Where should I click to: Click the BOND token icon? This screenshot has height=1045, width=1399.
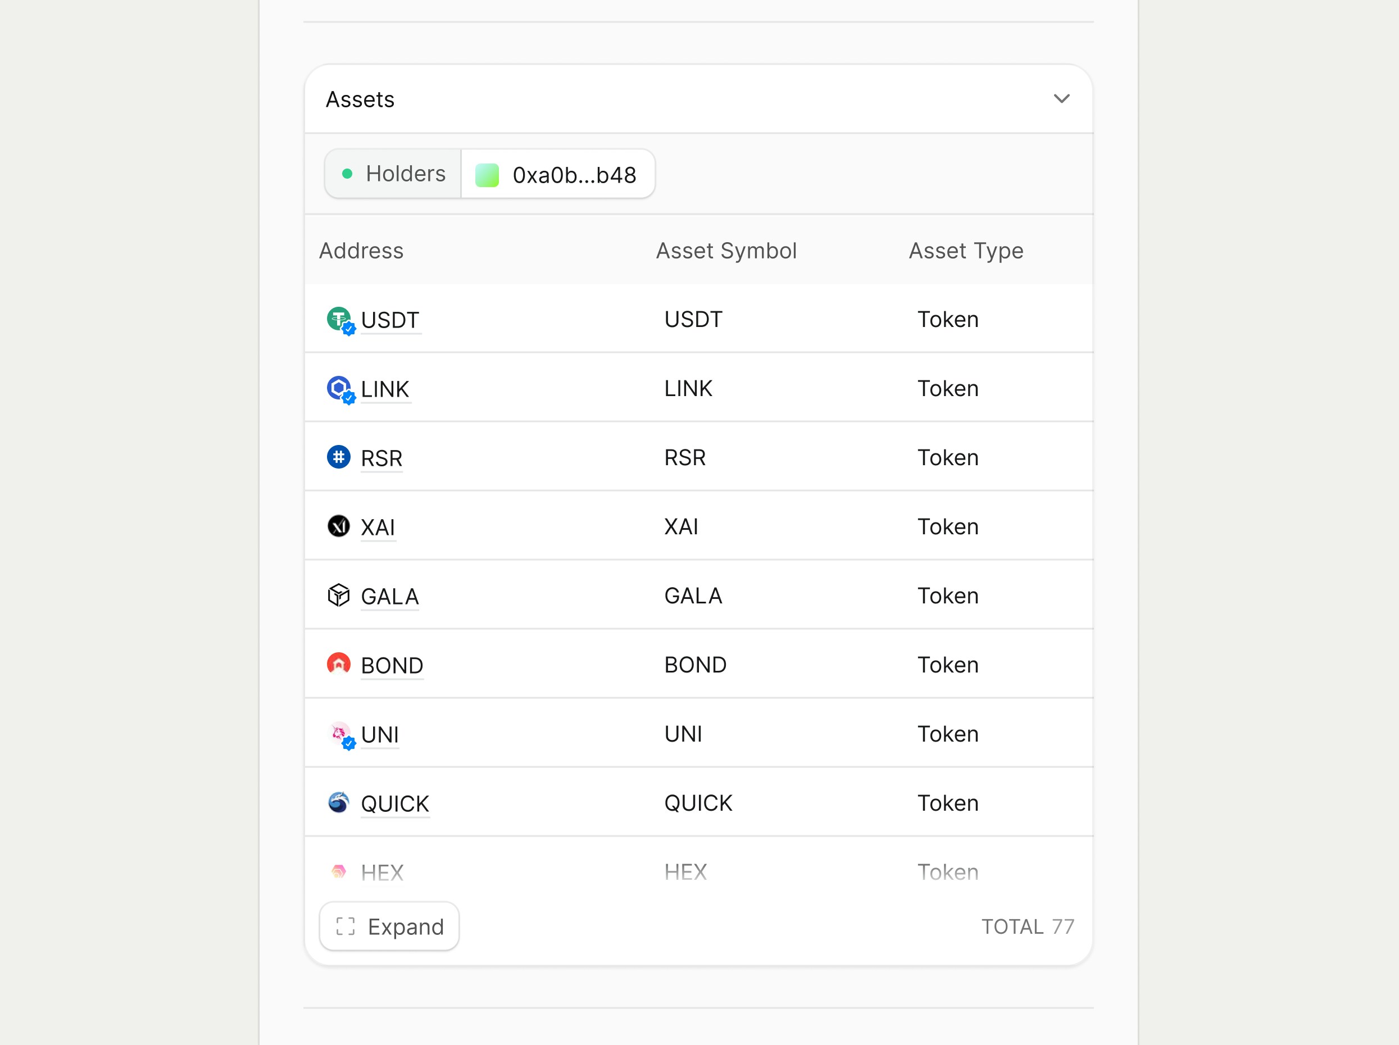(x=339, y=664)
